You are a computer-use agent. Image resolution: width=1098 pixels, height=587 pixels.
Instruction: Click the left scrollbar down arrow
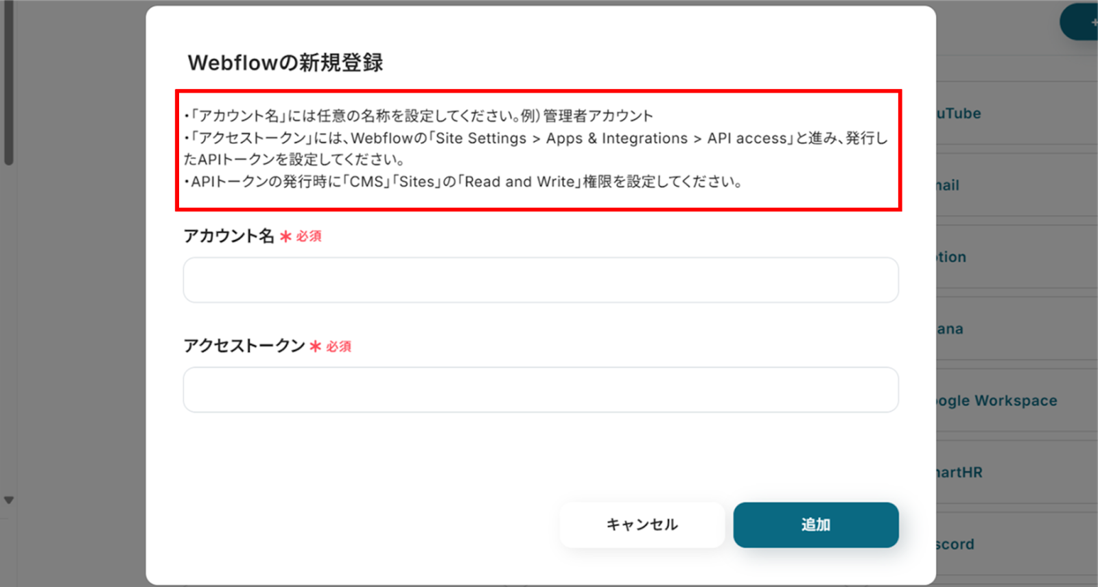point(8,501)
